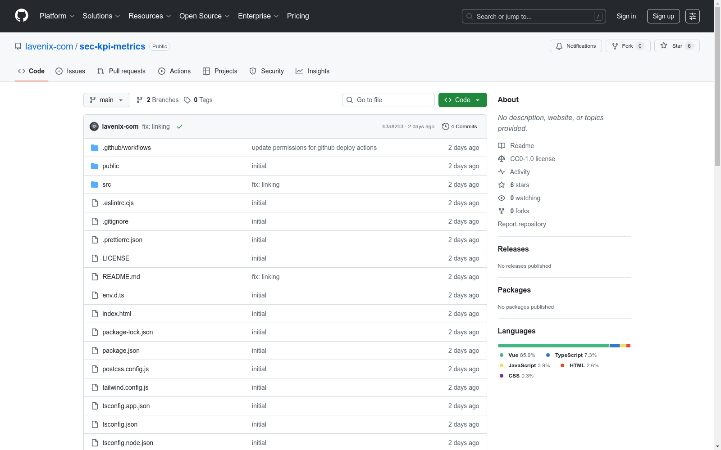Click the Sign up button
This screenshot has height=450, width=721.
(x=663, y=16)
